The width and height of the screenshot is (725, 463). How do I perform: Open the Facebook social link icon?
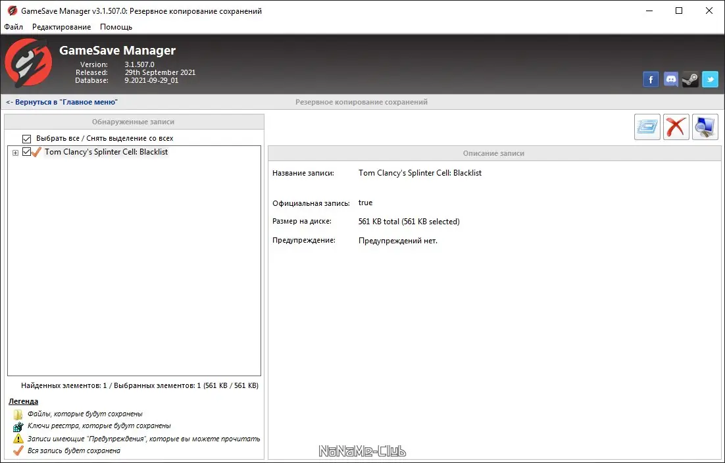coord(651,80)
